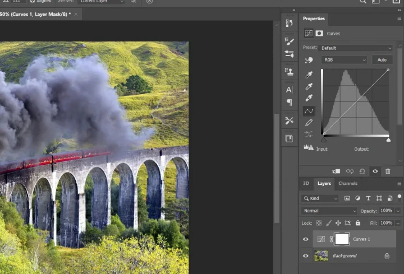This screenshot has height=274, width=404.
Task: View previous state icon in Properties
Action: click(350, 171)
